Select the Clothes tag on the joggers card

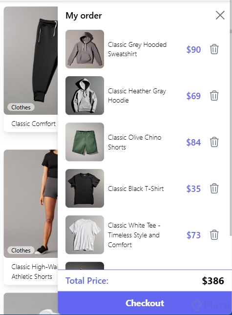21,107
